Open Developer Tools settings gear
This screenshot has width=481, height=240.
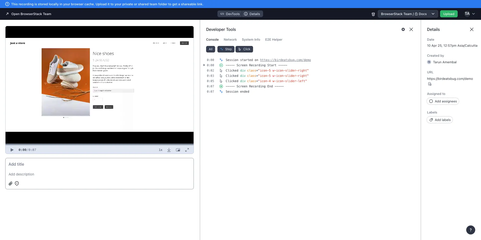pyautogui.click(x=403, y=29)
